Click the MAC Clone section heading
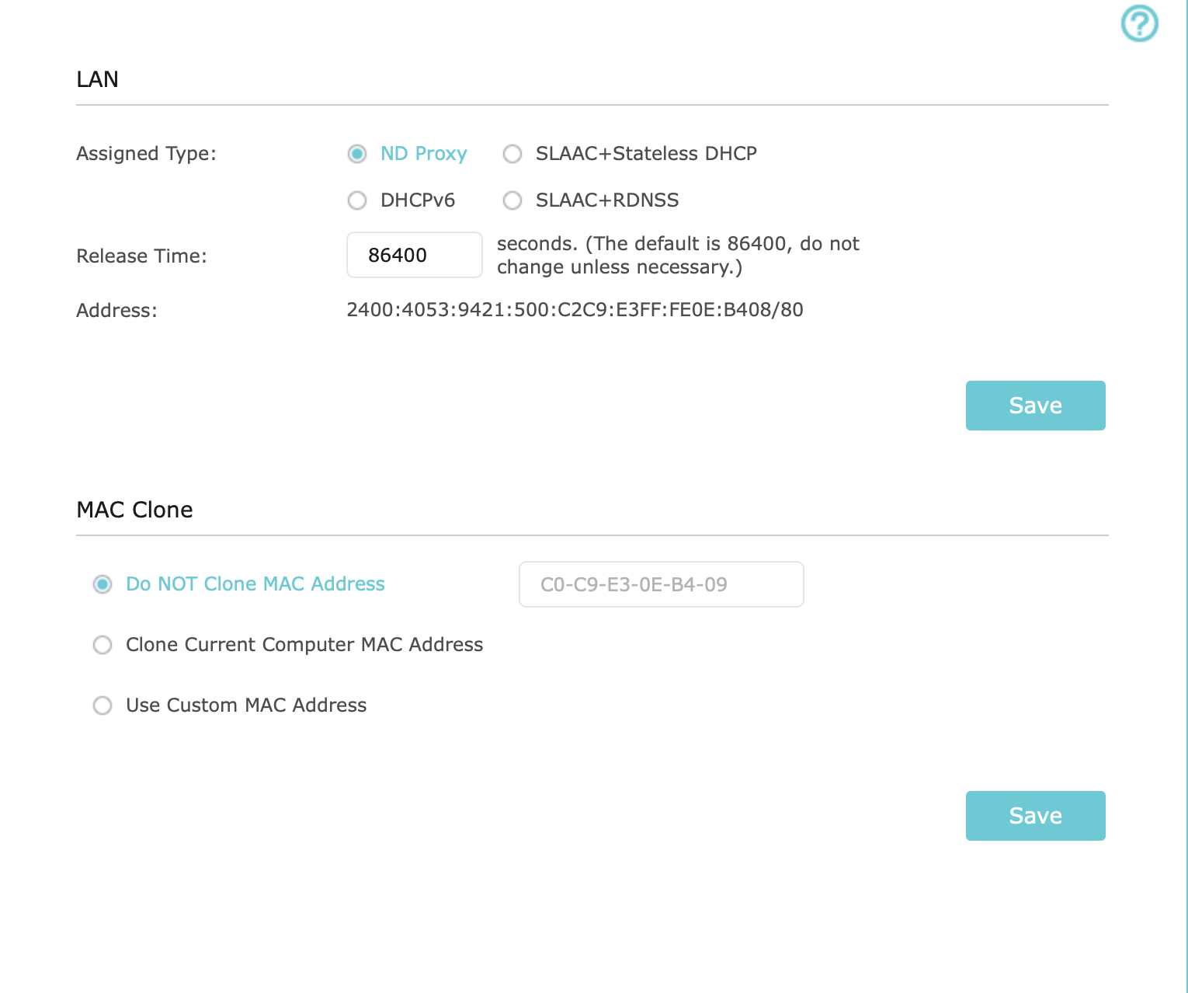This screenshot has width=1188, height=993. (134, 510)
